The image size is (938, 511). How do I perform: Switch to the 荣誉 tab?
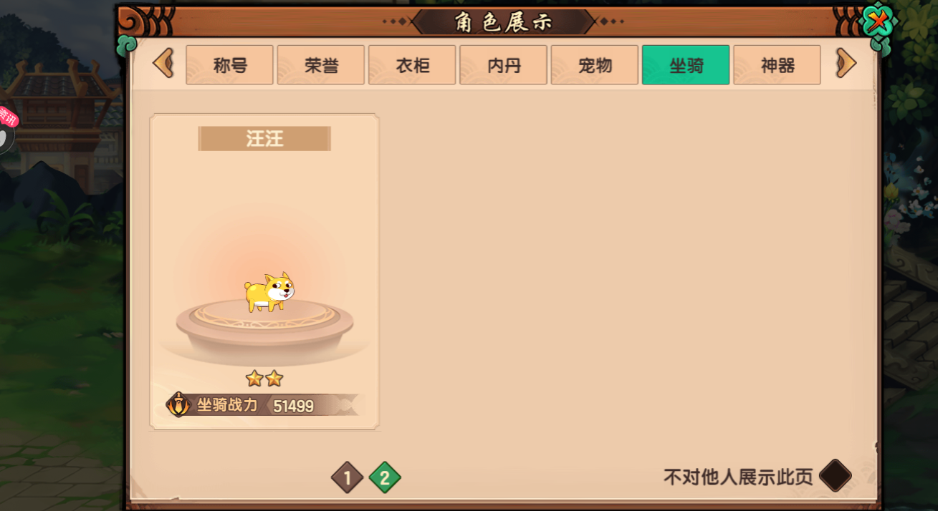click(321, 65)
